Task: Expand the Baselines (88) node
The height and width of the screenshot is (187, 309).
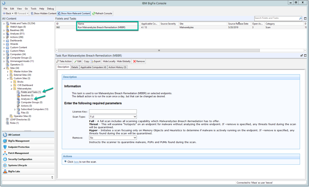Action: [4, 30]
